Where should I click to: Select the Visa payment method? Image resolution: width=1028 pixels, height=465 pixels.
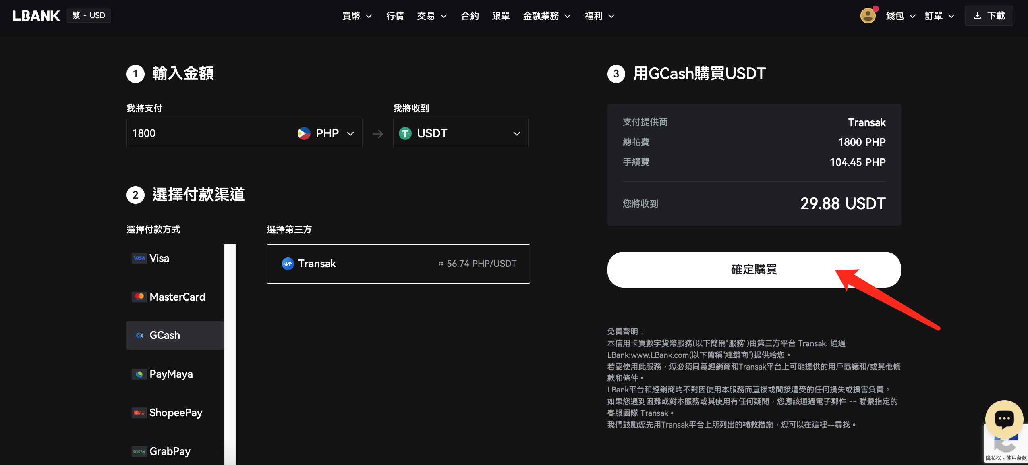point(175,258)
